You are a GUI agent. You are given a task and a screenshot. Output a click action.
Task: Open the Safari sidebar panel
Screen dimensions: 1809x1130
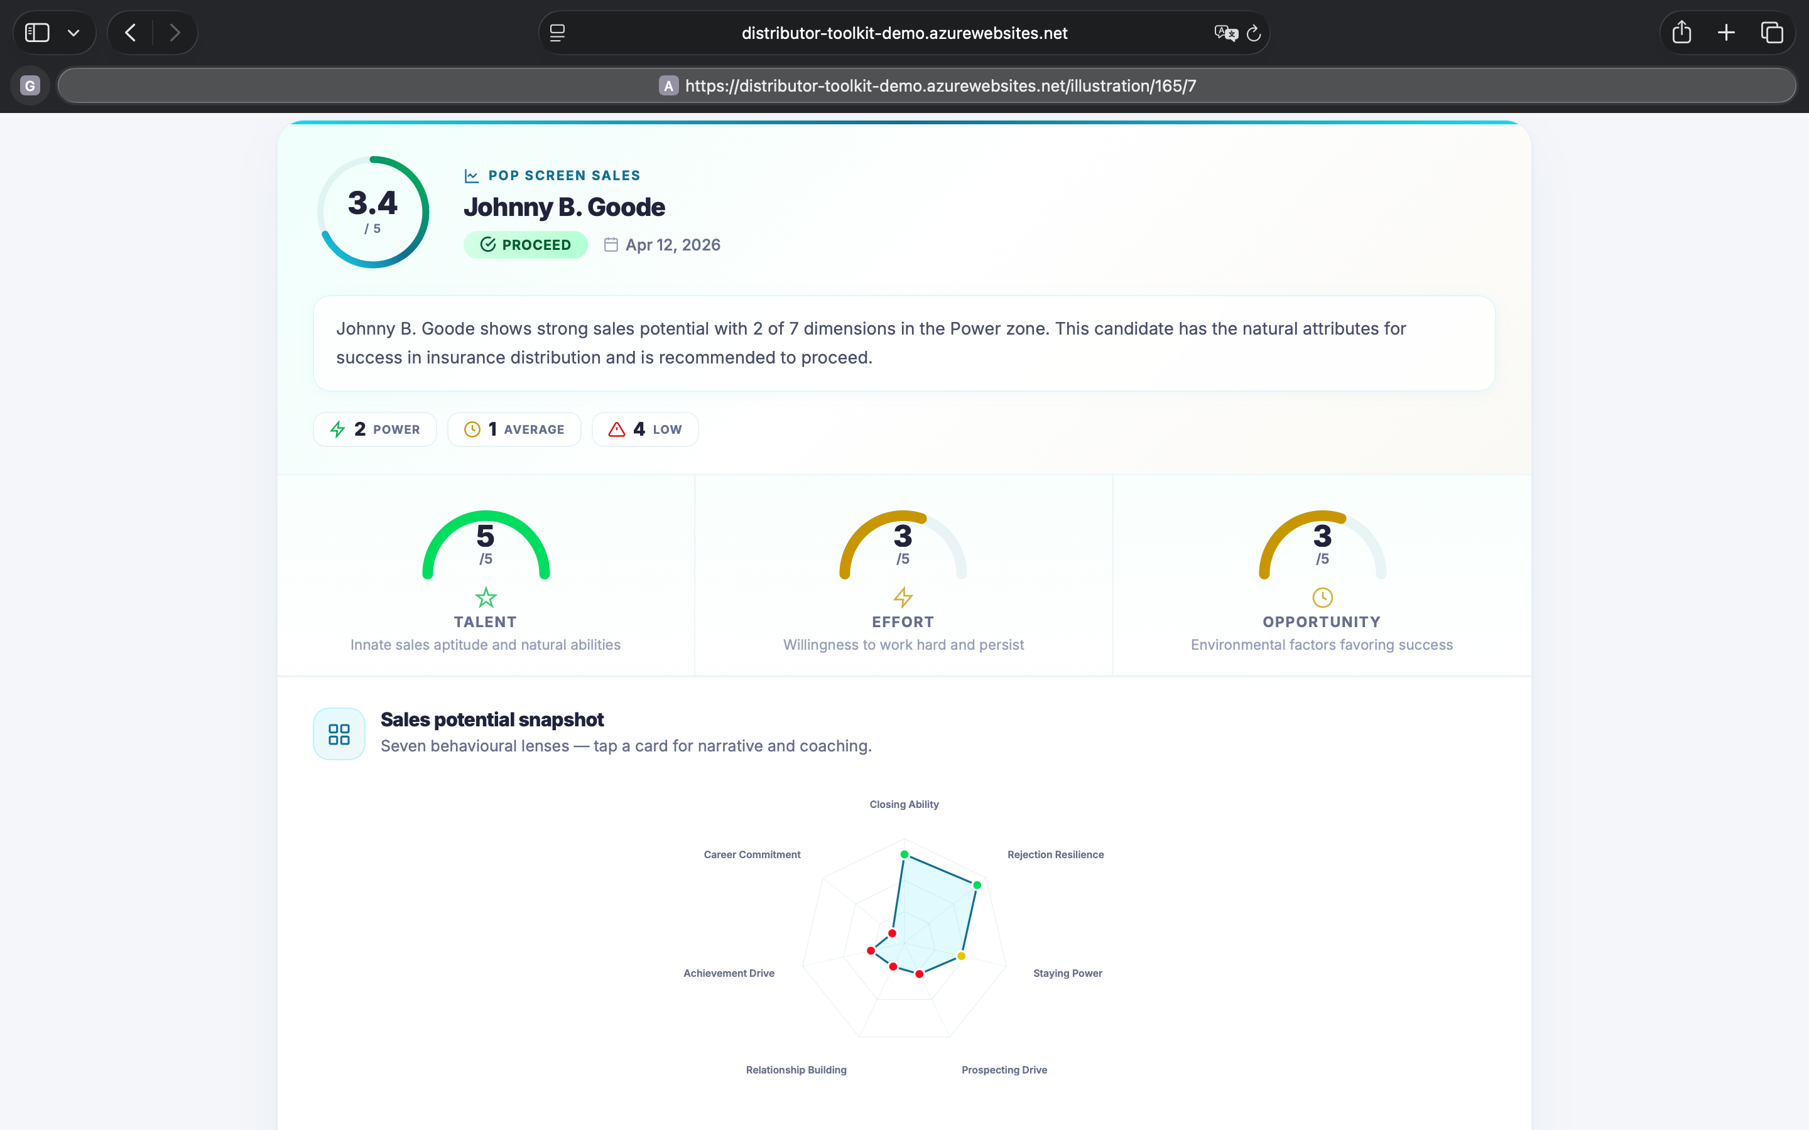36,32
